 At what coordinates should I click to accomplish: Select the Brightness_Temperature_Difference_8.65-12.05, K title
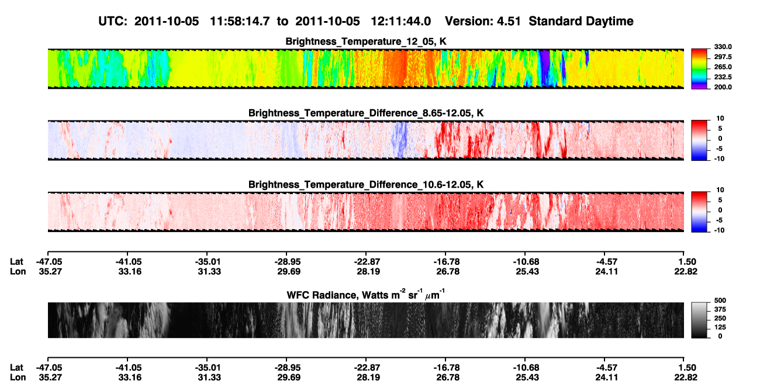coord(366,113)
